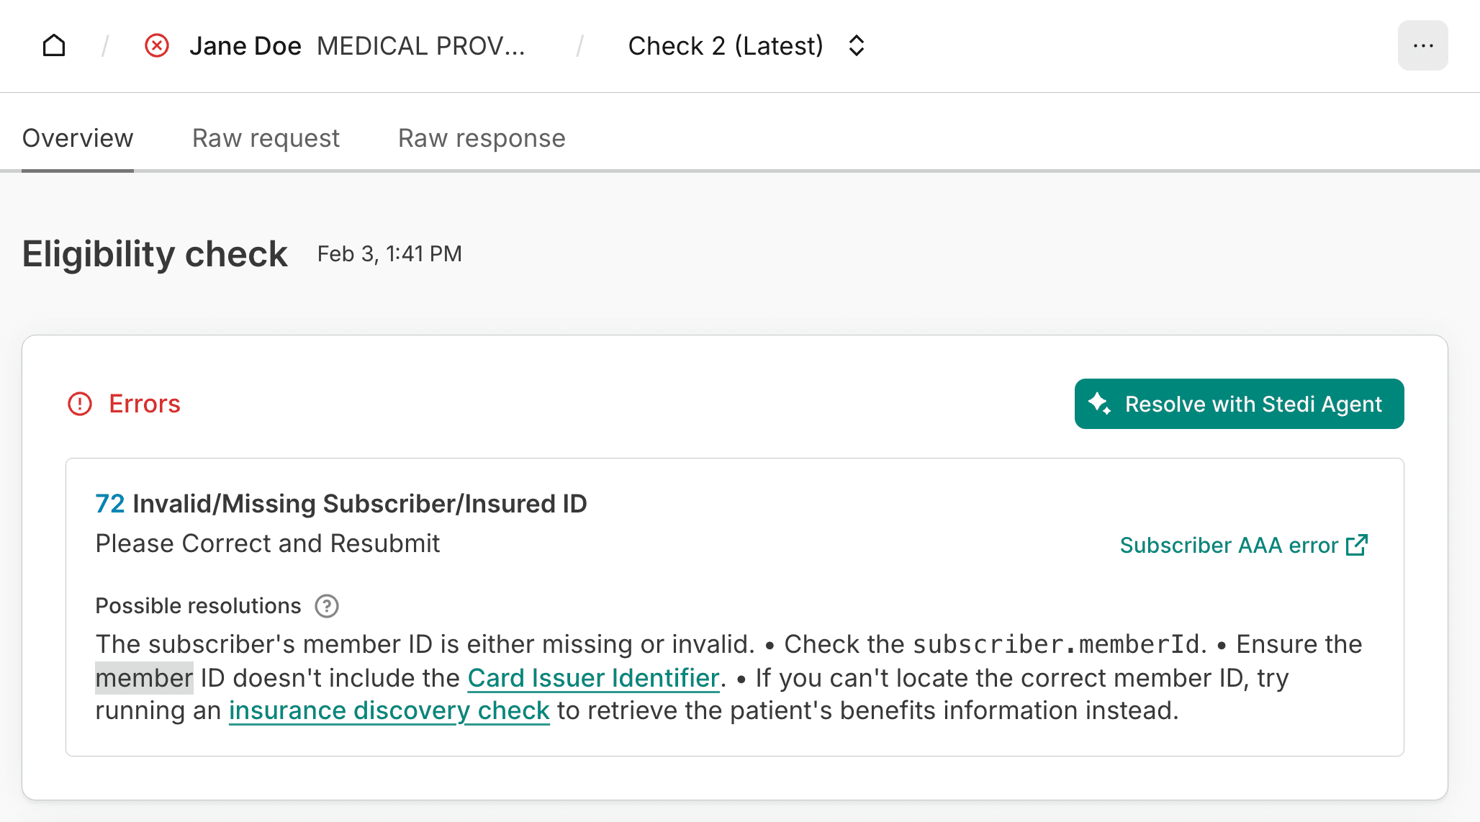Switch to the Raw response tab
This screenshot has width=1480, height=822.
point(482,138)
